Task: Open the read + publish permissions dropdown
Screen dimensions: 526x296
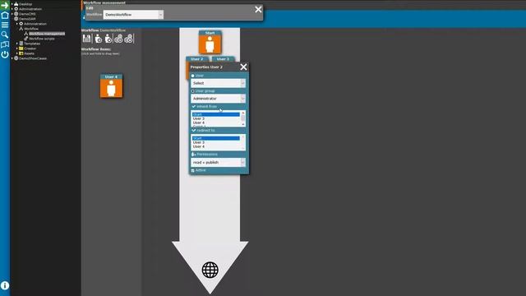Action: [218, 163]
